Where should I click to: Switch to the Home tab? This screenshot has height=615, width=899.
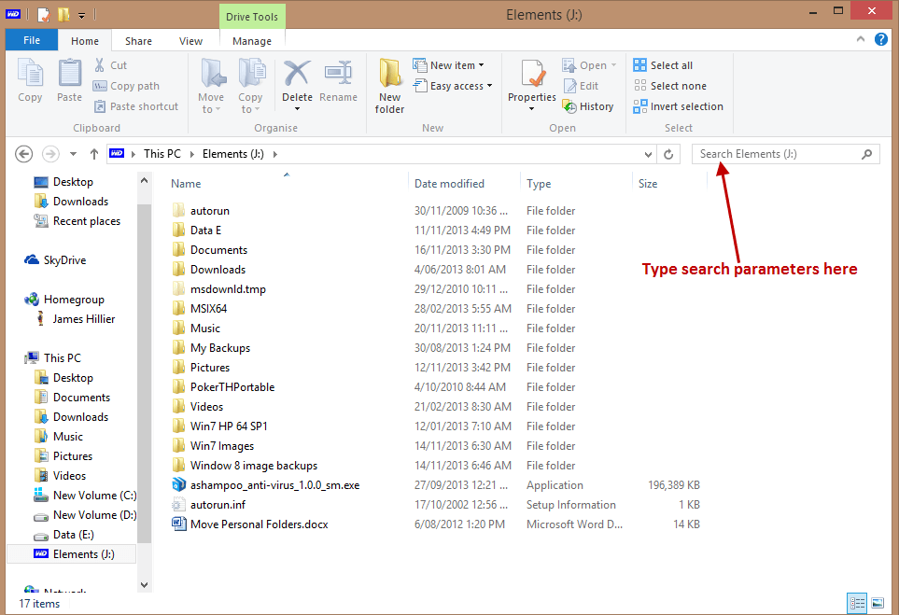pyautogui.click(x=85, y=41)
